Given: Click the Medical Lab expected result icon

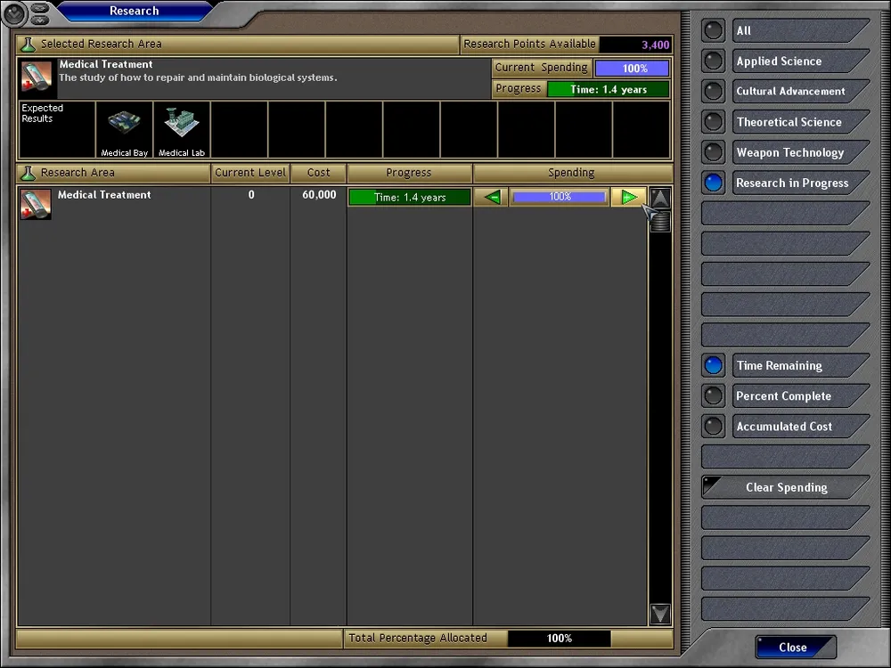Looking at the screenshot, I should click(182, 129).
